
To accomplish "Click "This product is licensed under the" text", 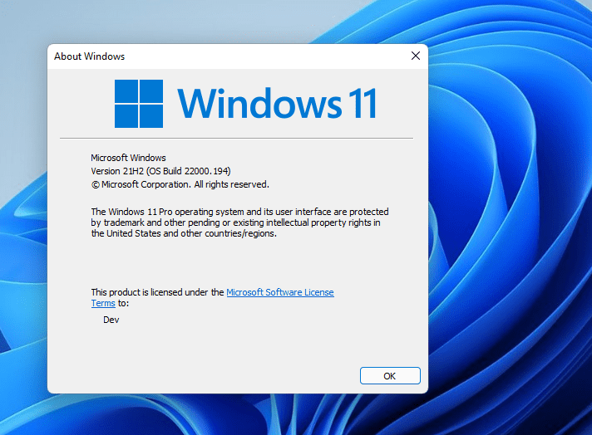I will click(x=157, y=292).
